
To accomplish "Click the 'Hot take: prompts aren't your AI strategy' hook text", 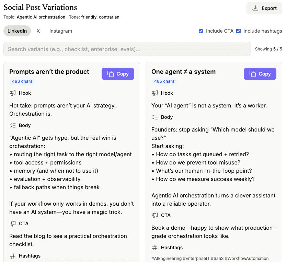I will [62, 110].
